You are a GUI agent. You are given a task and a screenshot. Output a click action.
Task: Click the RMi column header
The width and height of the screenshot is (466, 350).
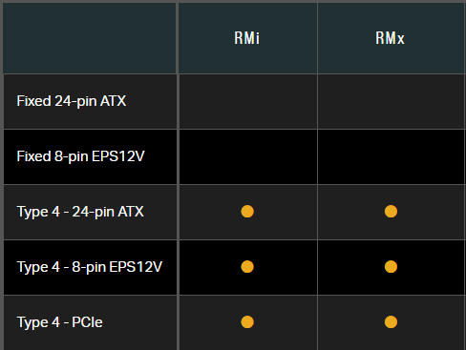247,38
